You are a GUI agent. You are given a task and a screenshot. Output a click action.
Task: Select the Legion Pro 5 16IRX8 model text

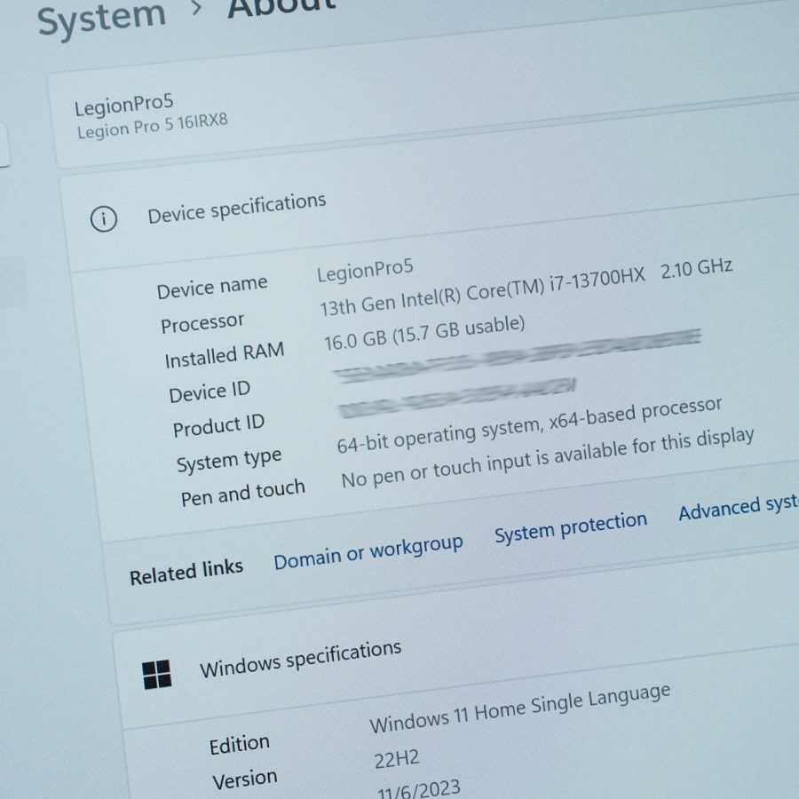(x=153, y=126)
